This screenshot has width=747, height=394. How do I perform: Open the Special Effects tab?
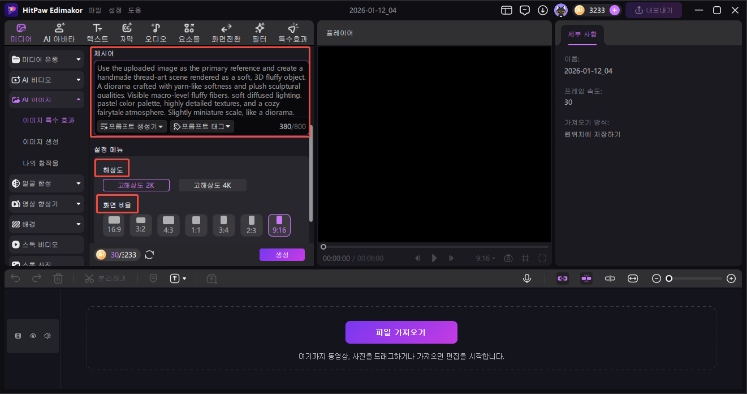[293, 33]
